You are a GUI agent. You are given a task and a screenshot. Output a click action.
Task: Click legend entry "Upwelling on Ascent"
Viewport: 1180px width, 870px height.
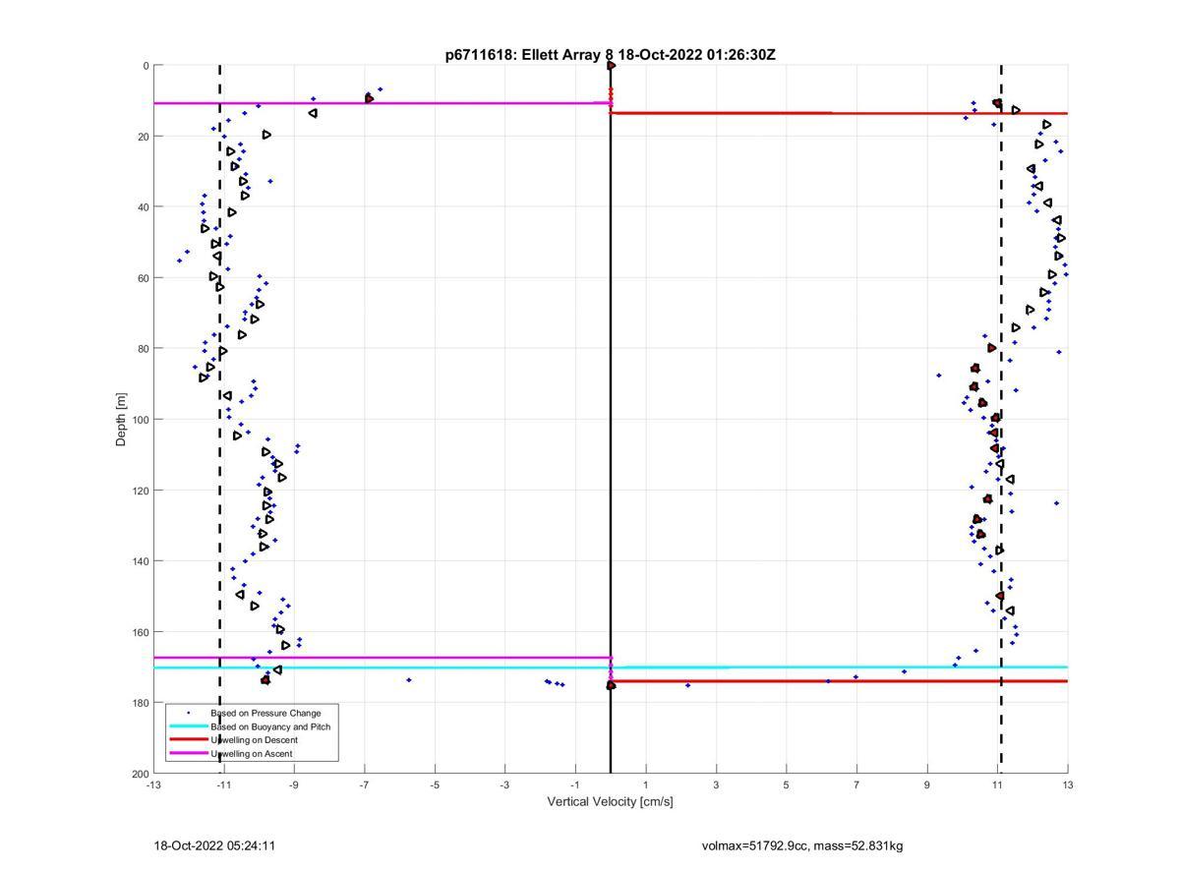tap(251, 754)
